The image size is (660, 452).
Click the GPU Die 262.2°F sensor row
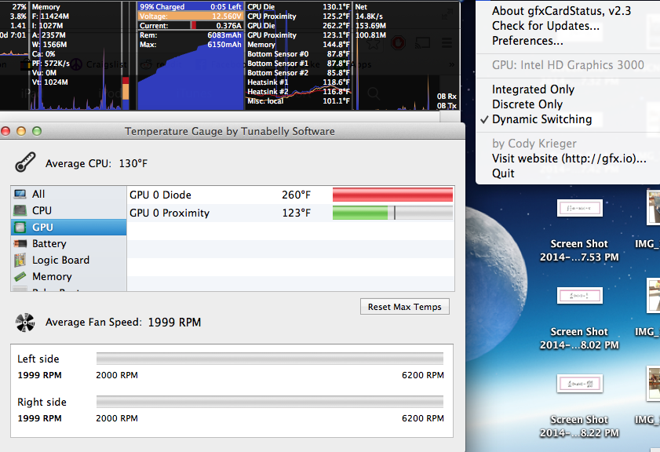tap(298, 26)
